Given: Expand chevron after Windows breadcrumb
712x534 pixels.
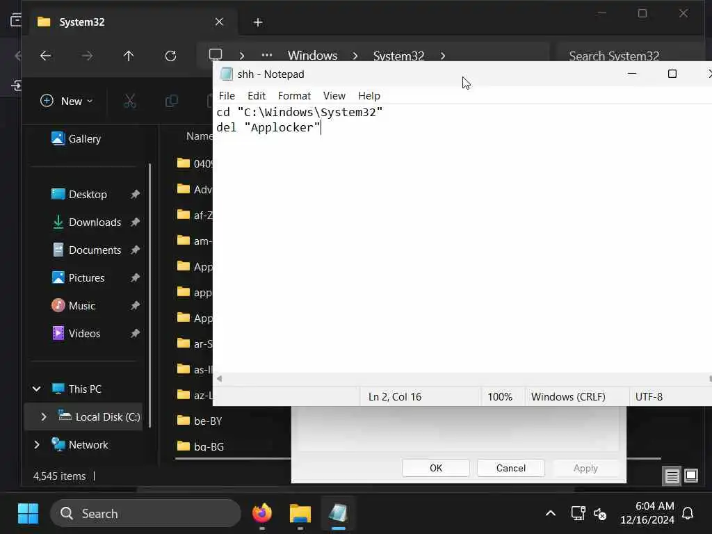Looking at the screenshot, I should click(x=355, y=56).
